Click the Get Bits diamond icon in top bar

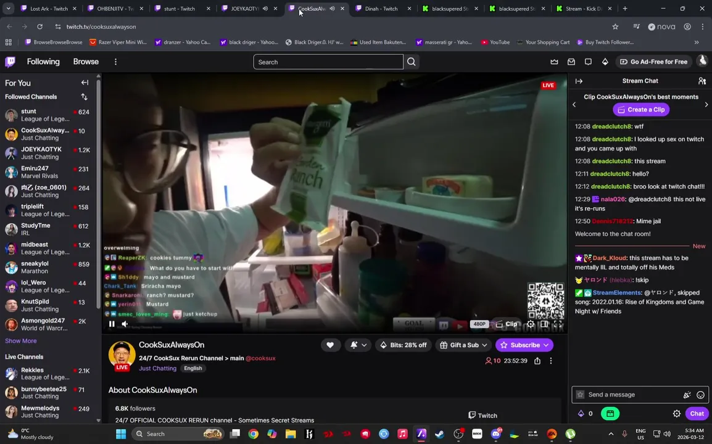(605, 62)
